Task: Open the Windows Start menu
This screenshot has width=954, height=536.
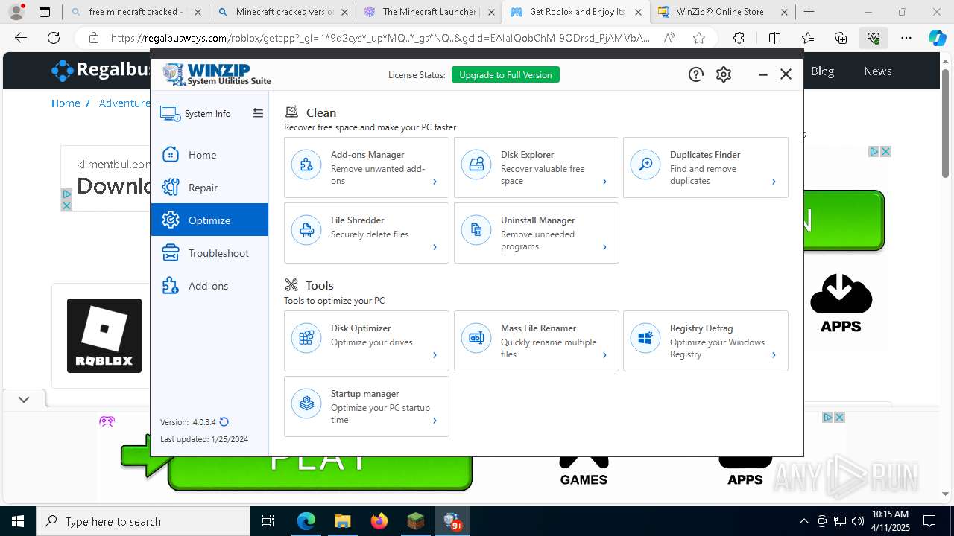Action: tap(18, 521)
